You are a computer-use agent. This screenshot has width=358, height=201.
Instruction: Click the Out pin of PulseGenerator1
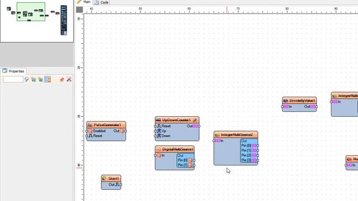[x=125, y=131]
